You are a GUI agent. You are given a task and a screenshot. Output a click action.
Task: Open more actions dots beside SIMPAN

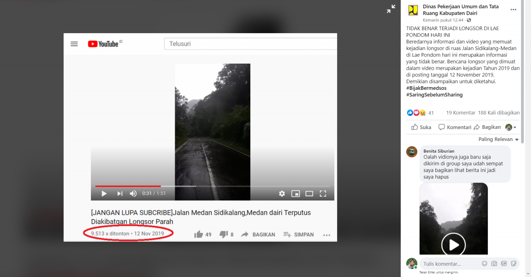327,235
